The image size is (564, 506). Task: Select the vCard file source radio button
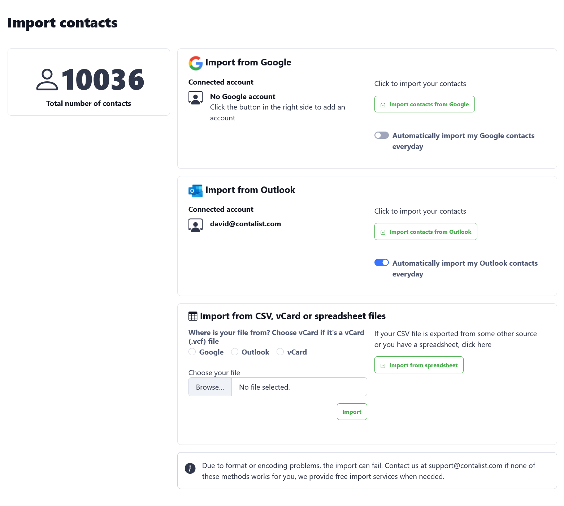coord(280,352)
